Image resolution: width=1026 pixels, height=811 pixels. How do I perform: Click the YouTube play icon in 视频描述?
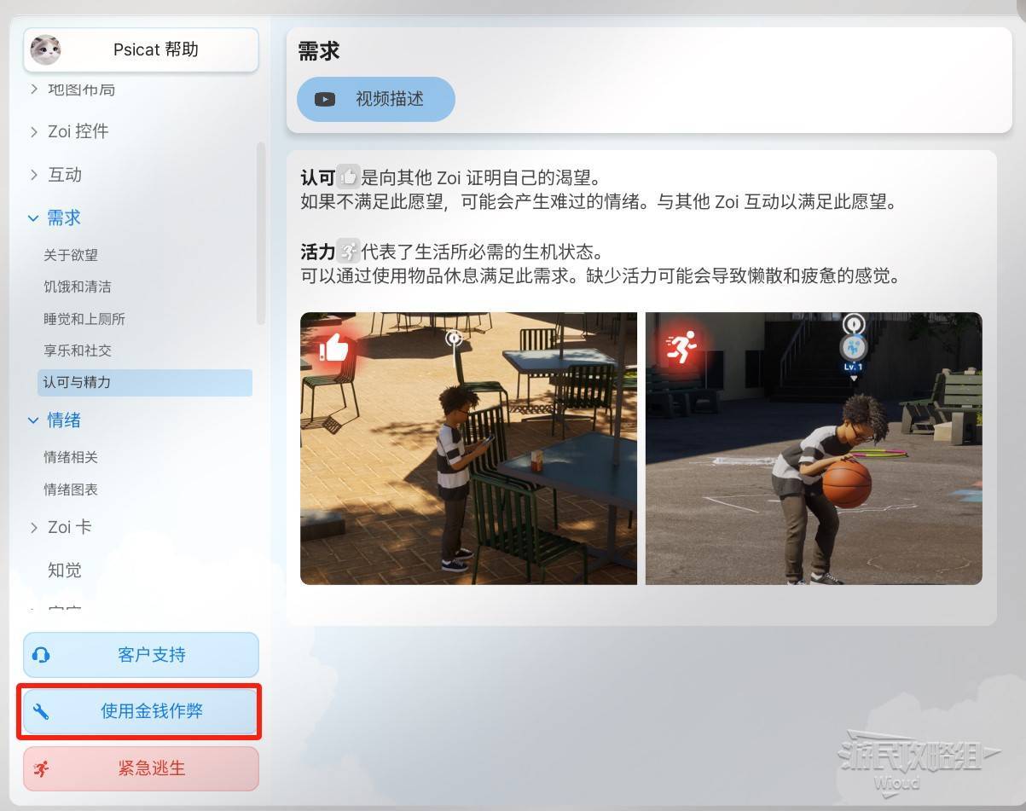click(325, 99)
